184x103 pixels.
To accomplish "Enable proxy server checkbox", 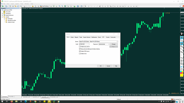I will (x=80, y=47).
